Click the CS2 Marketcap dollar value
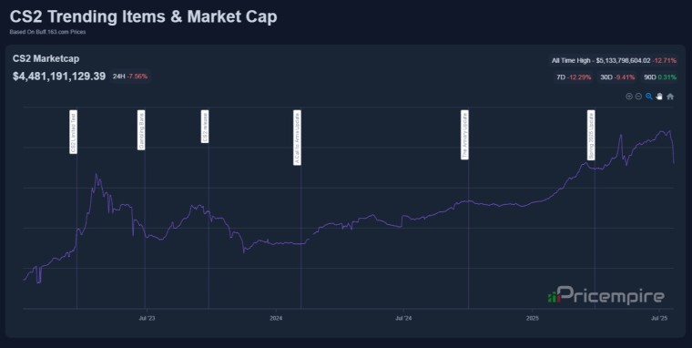The height and width of the screenshot is (348, 692). tap(59, 77)
